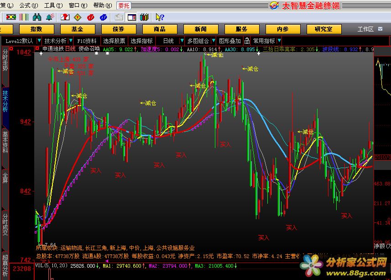This screenshot has height=280, width=391.
Task: Click the yellow diamond arrow icon
Action: [78, 17]
